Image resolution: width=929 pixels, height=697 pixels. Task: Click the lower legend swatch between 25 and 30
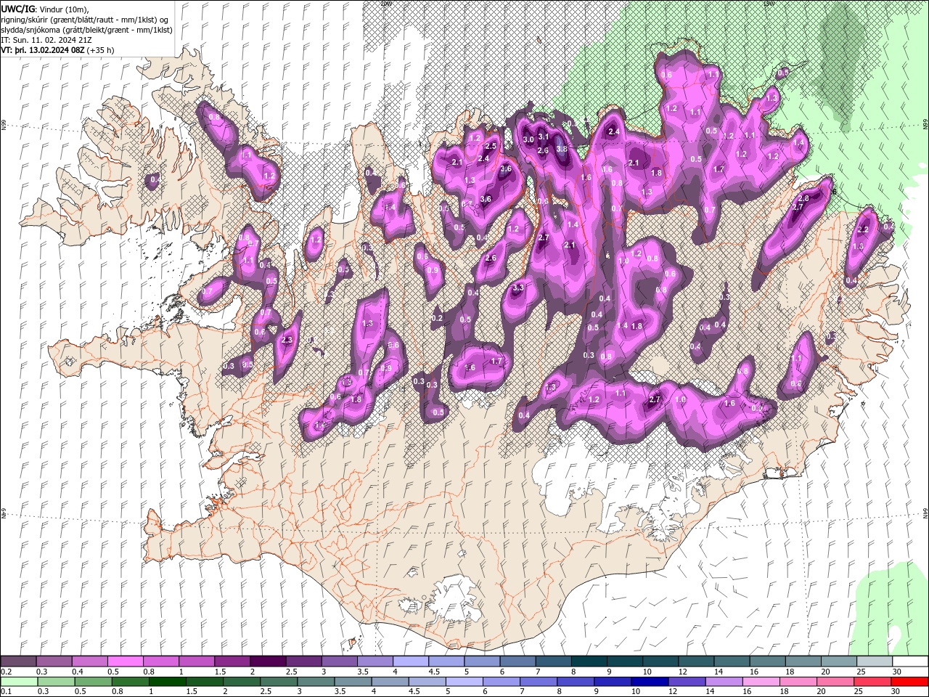872,682
